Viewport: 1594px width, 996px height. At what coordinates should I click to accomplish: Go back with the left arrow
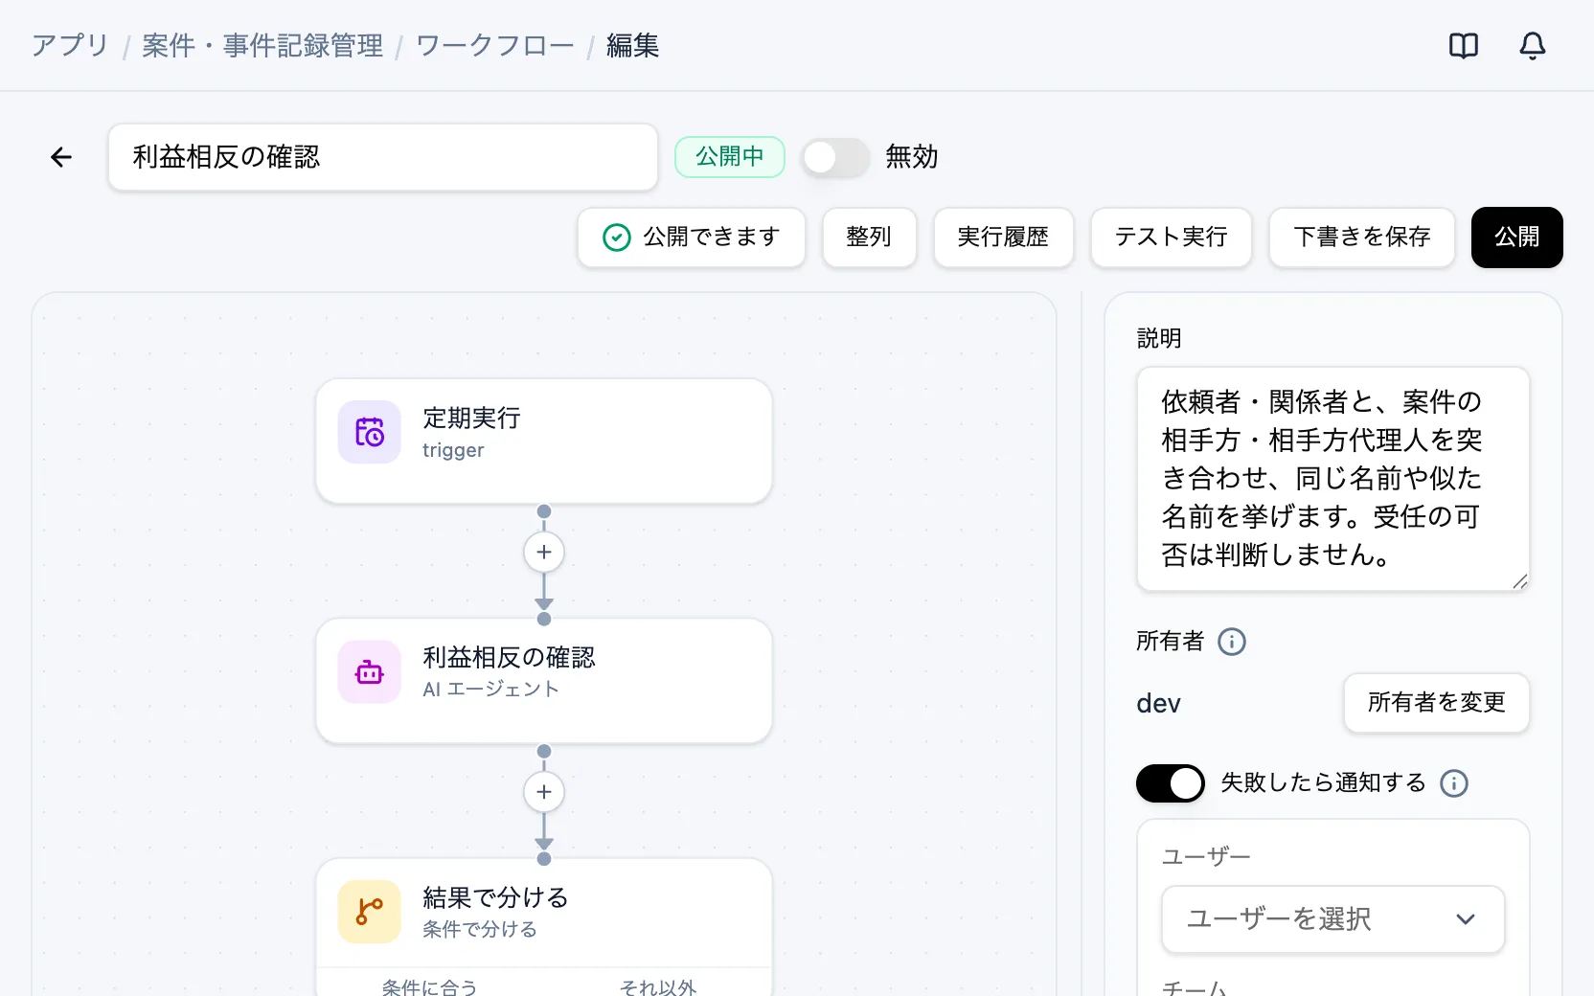pos(61,157)
